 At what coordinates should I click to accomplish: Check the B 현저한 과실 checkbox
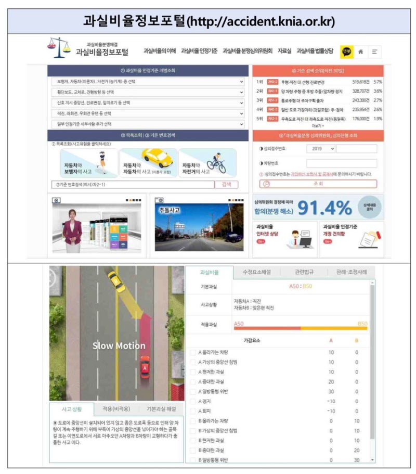192,441
